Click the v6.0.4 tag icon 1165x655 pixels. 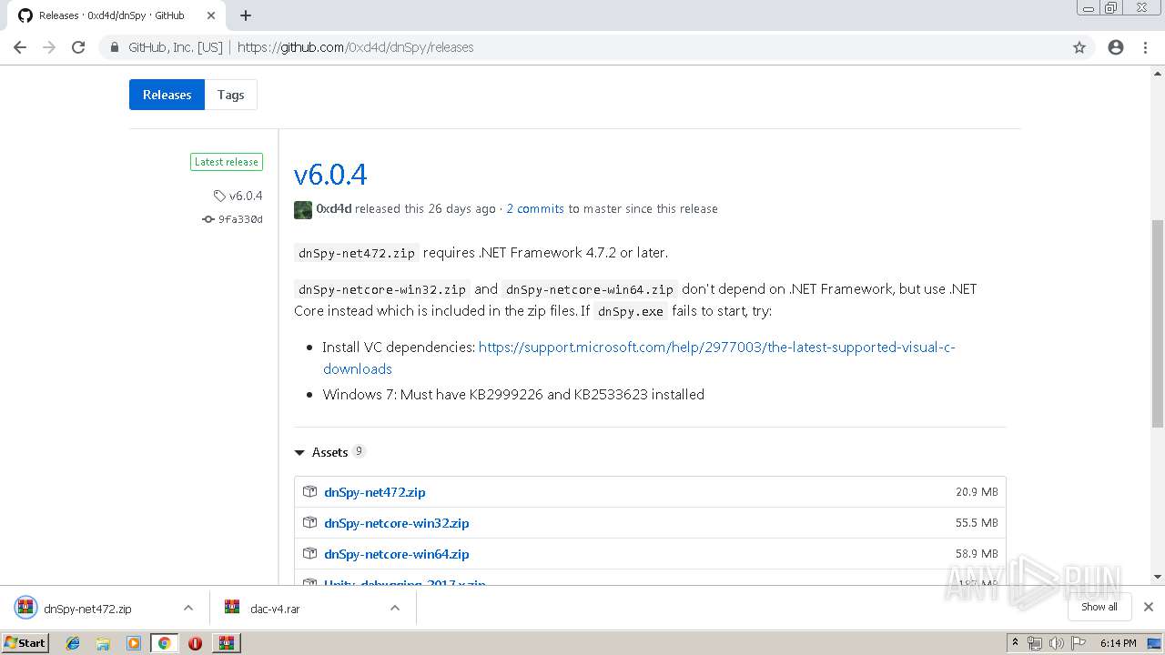click(x=219, y=196)
